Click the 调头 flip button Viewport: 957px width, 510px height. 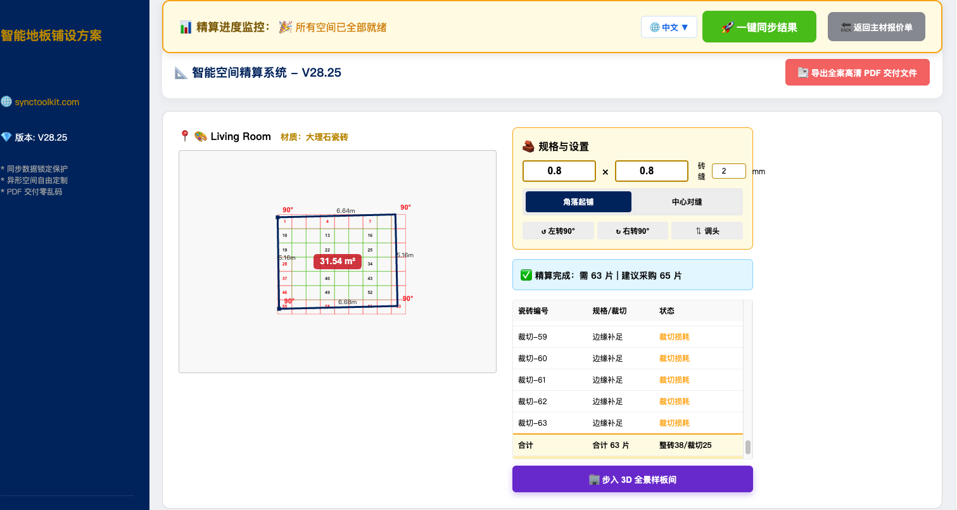point(707,231)
